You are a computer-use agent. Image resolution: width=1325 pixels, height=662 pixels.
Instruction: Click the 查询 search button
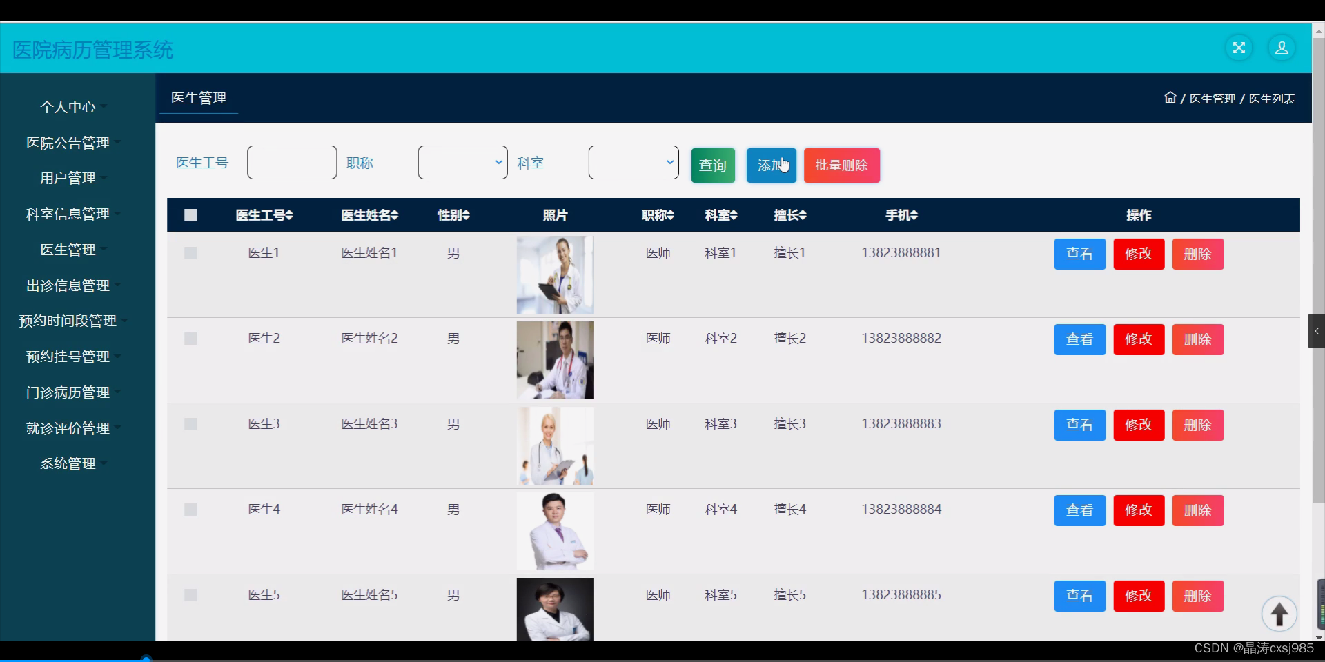(712, 165)
